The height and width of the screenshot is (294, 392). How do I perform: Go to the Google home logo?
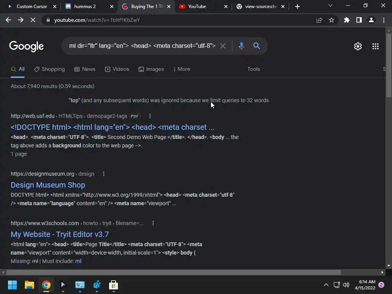click(26, 46)
